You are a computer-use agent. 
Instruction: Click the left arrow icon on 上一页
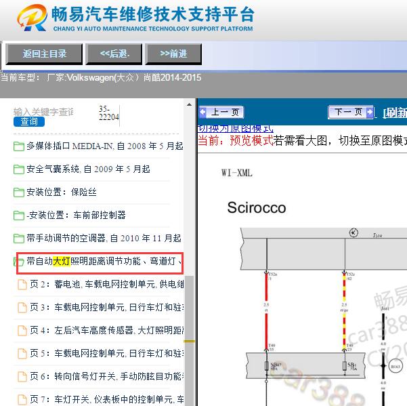coord(202,113)
